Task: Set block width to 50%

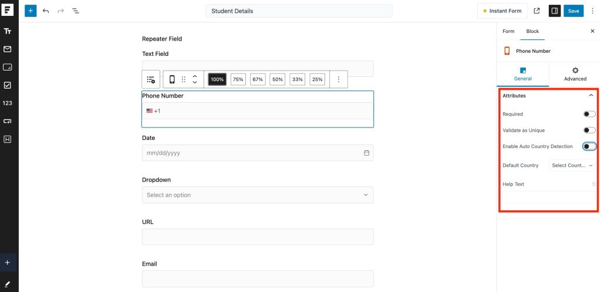Action: pyautogui.click(x=278, y=79)
